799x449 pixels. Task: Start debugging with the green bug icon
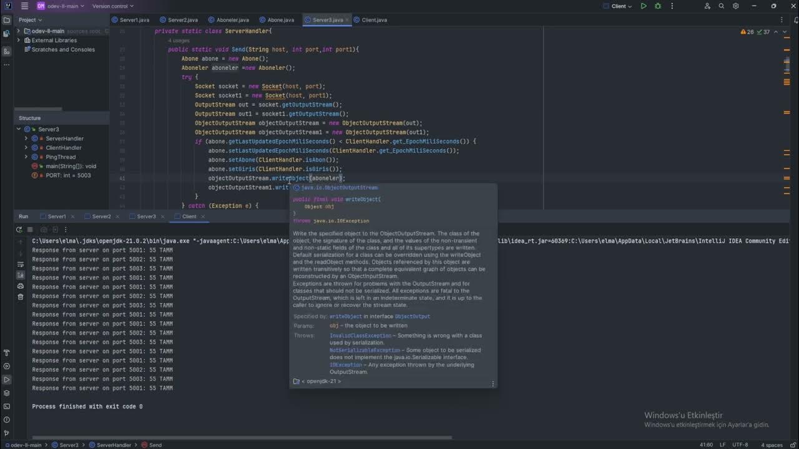pos(658,6)
